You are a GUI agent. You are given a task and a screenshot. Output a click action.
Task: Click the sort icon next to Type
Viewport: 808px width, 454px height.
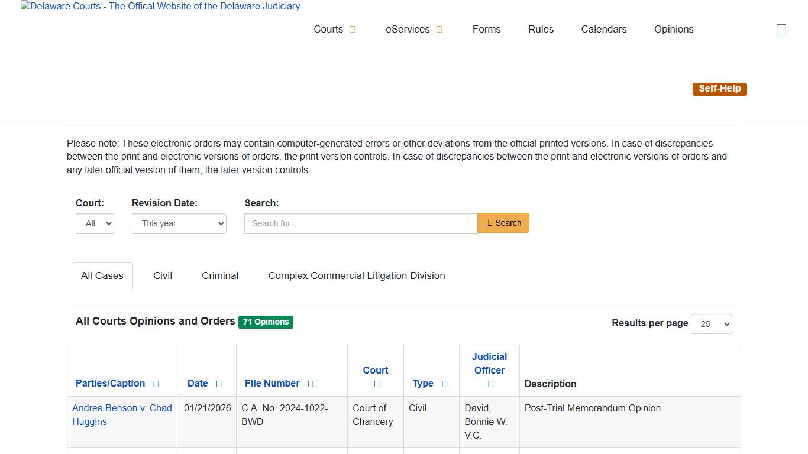pyautogui.click(x=445, y=384)
